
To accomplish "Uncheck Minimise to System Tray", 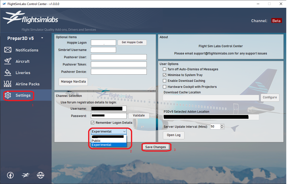I will pos(165,75).
